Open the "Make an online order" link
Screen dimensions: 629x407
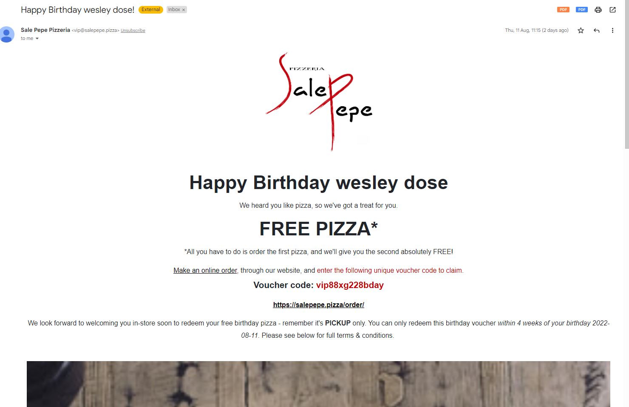(205, 270)
